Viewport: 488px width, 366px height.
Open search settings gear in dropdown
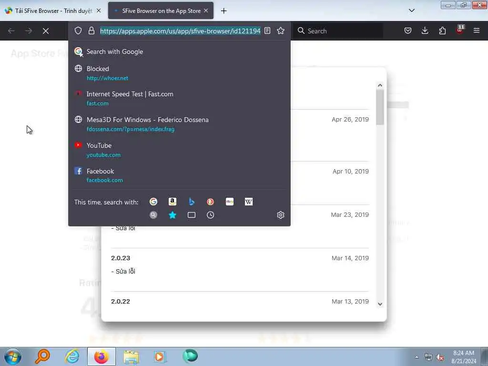281,215
